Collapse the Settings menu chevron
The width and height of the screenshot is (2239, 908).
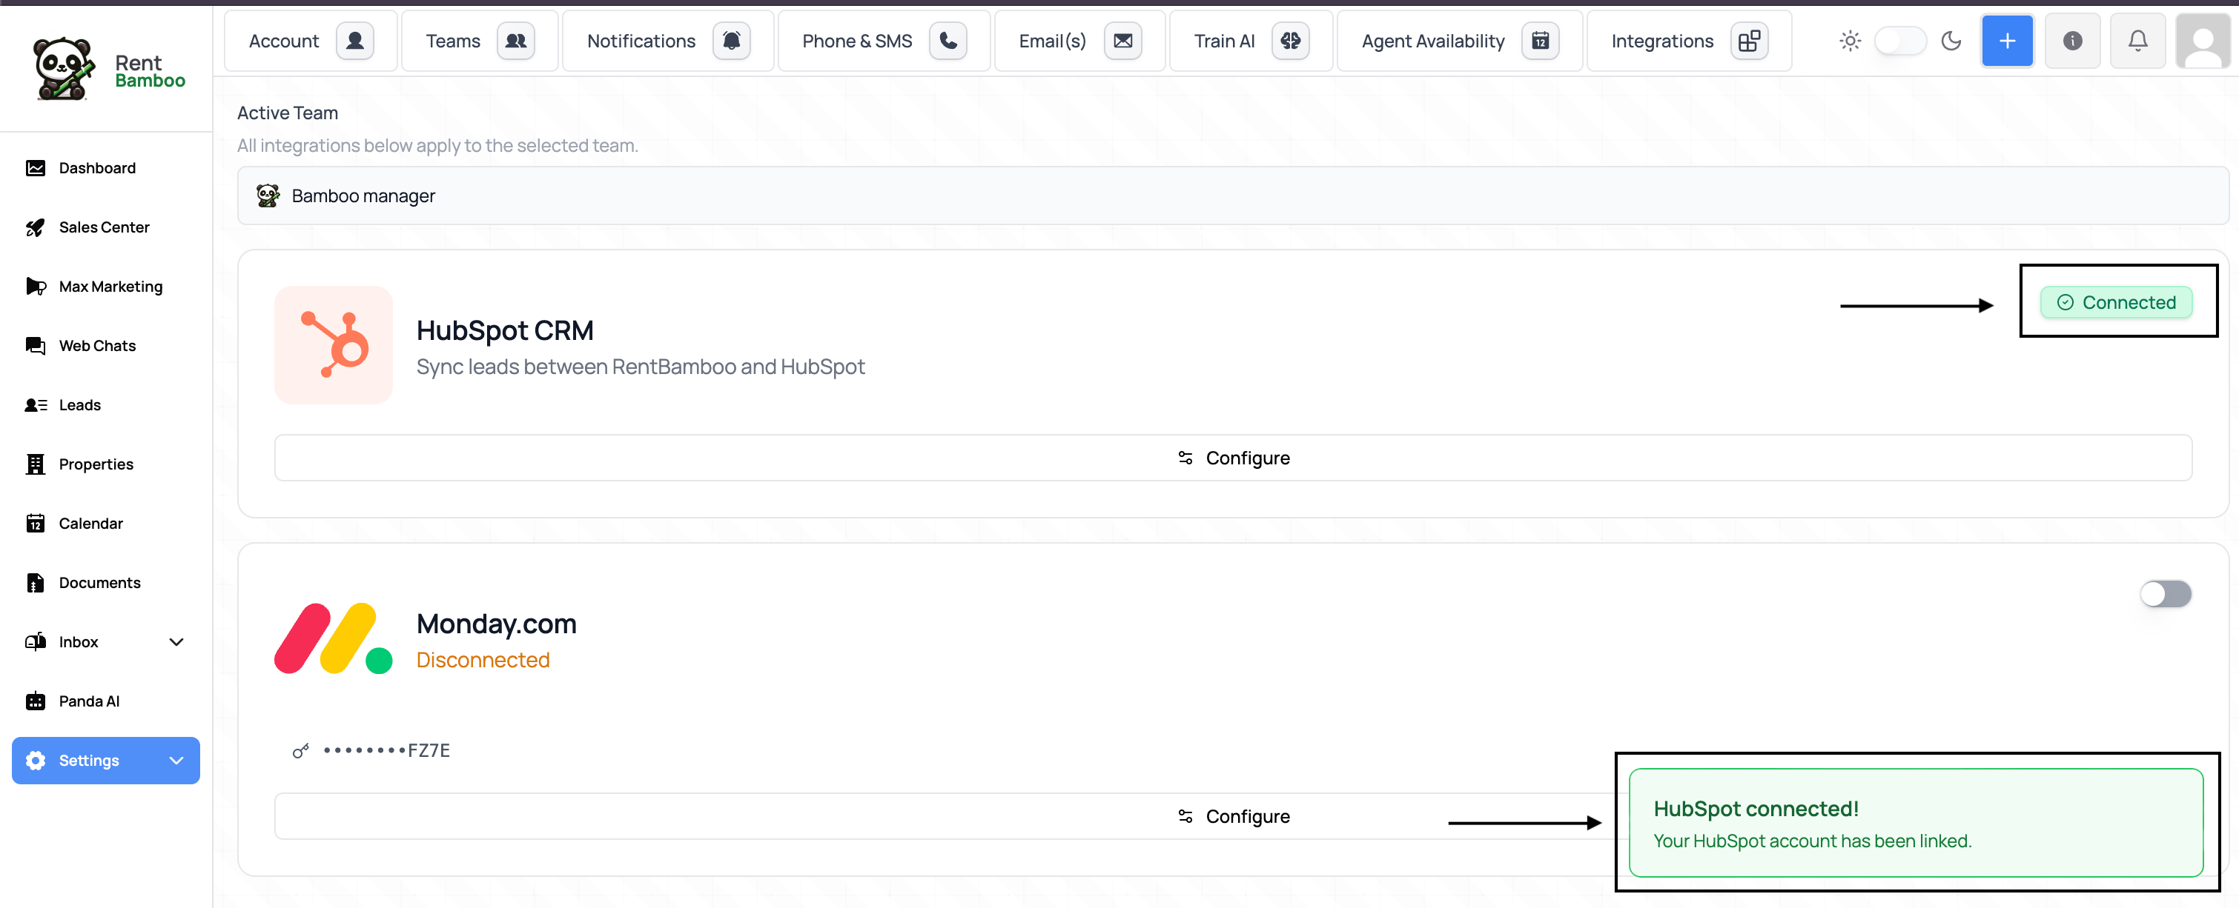click(x=176, y=761)
